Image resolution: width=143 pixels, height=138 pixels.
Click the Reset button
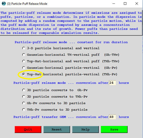pos(57,129)
